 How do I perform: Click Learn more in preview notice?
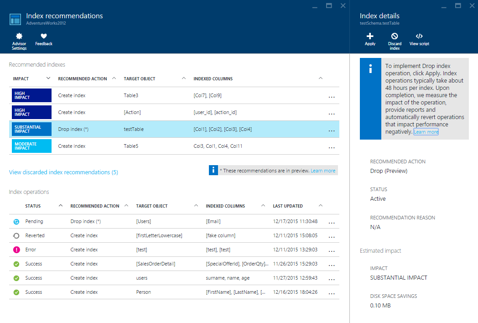tap(323, 171)
